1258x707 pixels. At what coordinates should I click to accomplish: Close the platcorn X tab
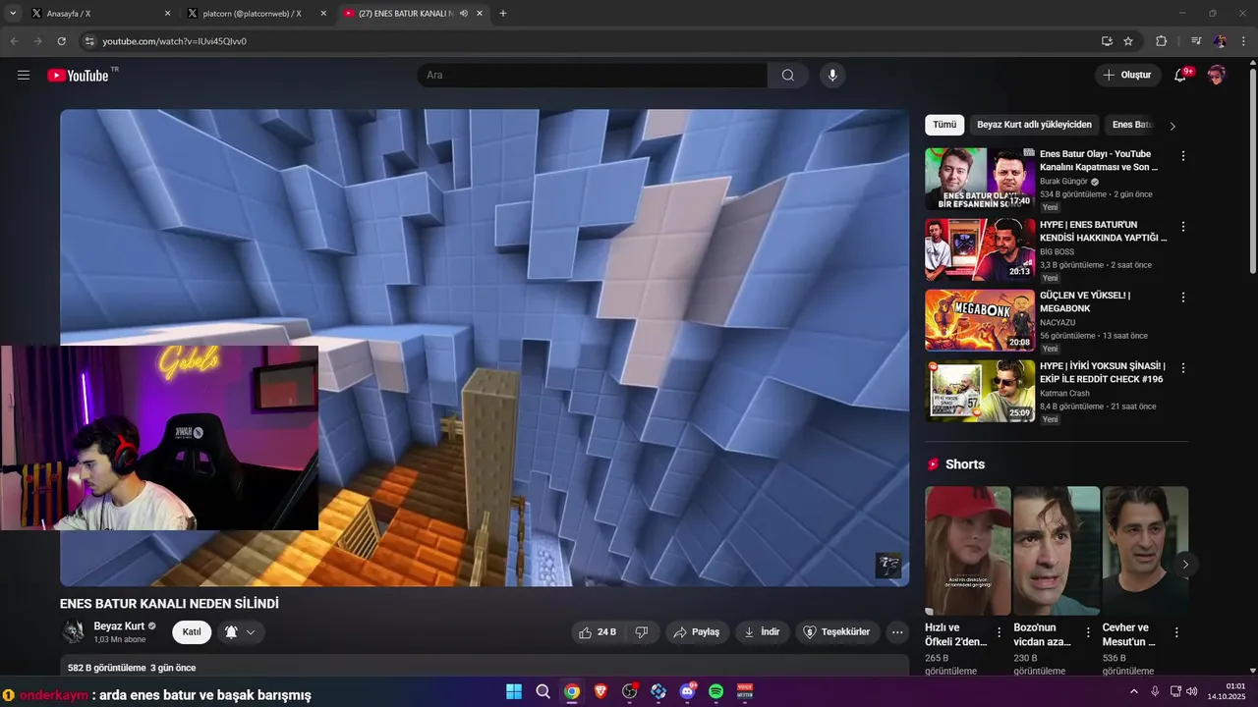(x=323, y=14)
